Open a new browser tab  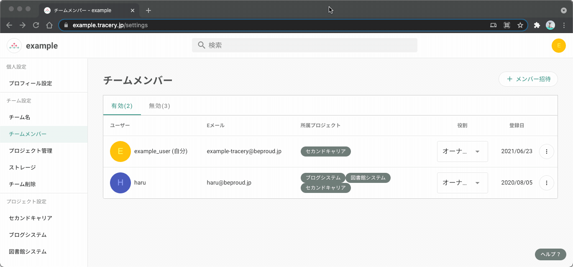pos(148,10)
